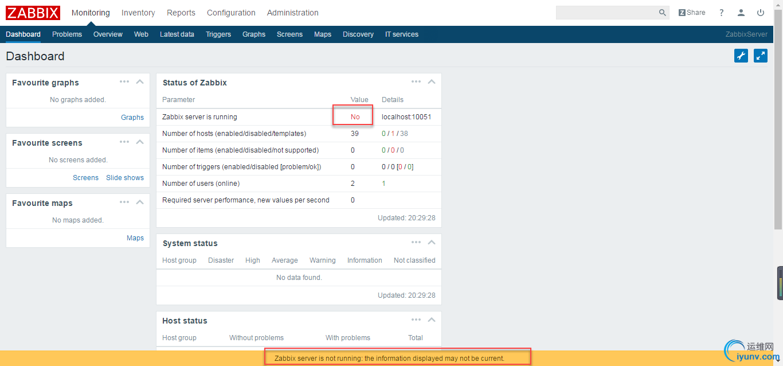The height and width of the screenshot is (366, 783).
Task: Collapse the Host status widget
Action: tap(432, 320)
